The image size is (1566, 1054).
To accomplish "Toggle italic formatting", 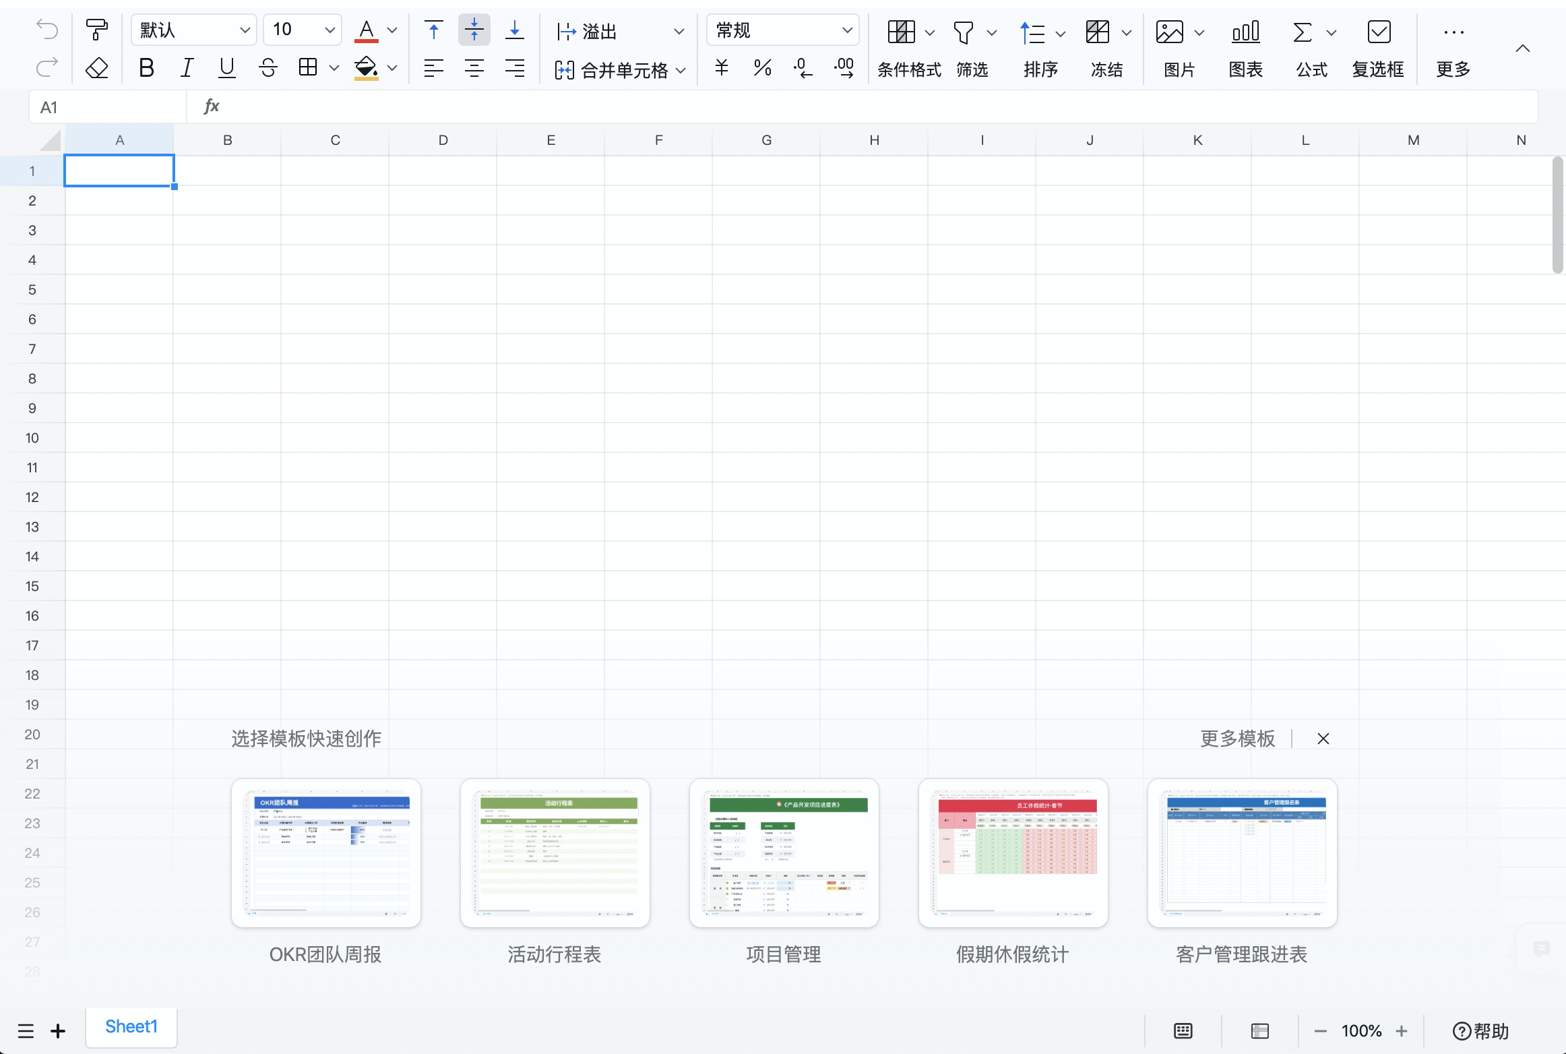I will [x=187, y=67].
